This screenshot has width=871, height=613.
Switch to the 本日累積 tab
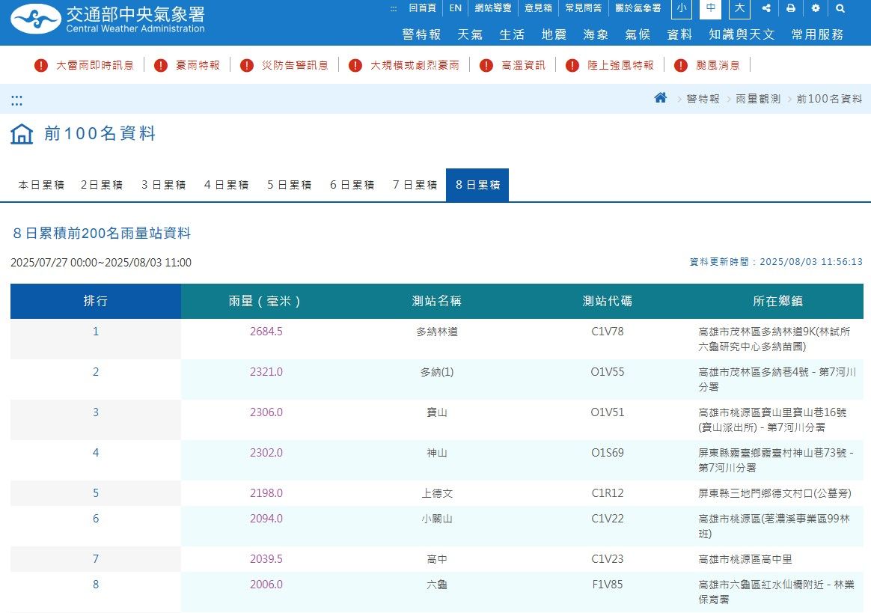click(40, 184)
